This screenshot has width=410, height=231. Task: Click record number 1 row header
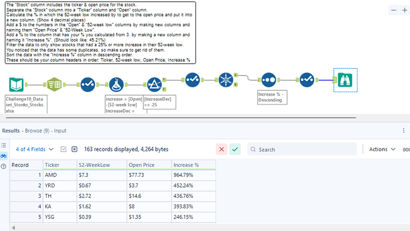point(26,175)
